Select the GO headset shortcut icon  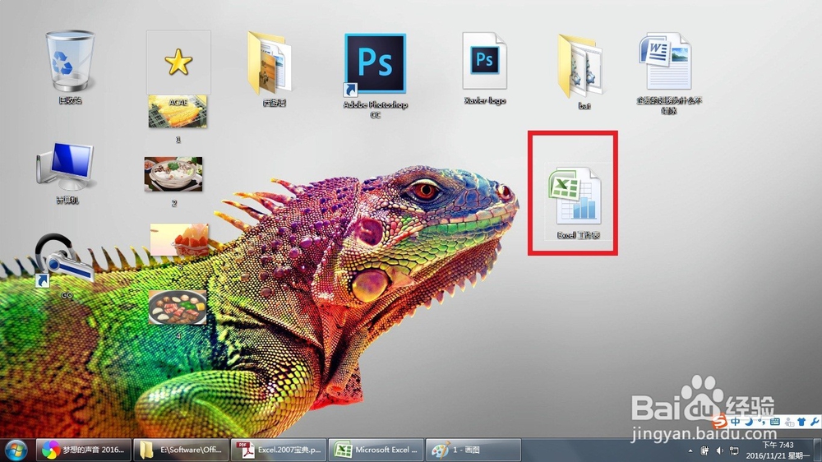[x=64, y=265]
